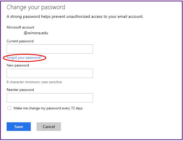Click the '8-character minimum' hint text
Viewport: 183px width, 141px height.
tap(23, 82)
